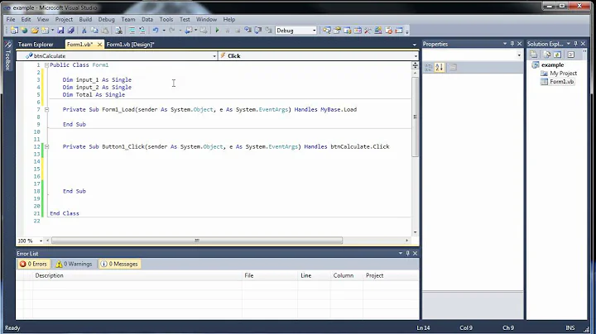Click the Step Into toolbar icon
Image resolution: width=596 pixels, height=334 pixels.
pyautogui.click(x=248, y=31)
